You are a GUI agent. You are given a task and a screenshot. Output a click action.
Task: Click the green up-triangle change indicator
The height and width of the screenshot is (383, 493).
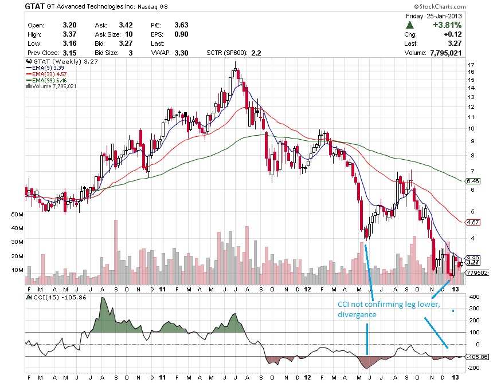(x=410, y=25)
